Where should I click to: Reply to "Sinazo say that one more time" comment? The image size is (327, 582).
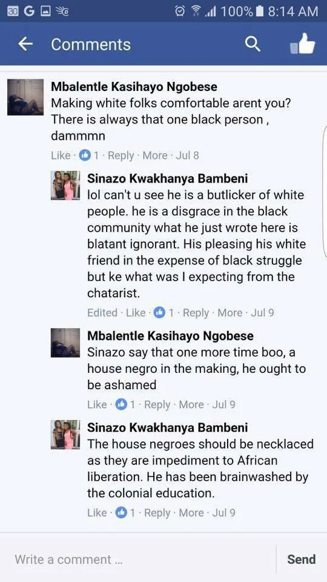click(x=157, y=404)
